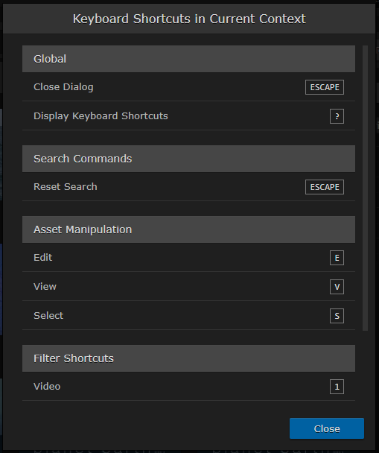Select the Search Commands section header
The width and height of the screenshot is (379, 453).
point(188,159)
